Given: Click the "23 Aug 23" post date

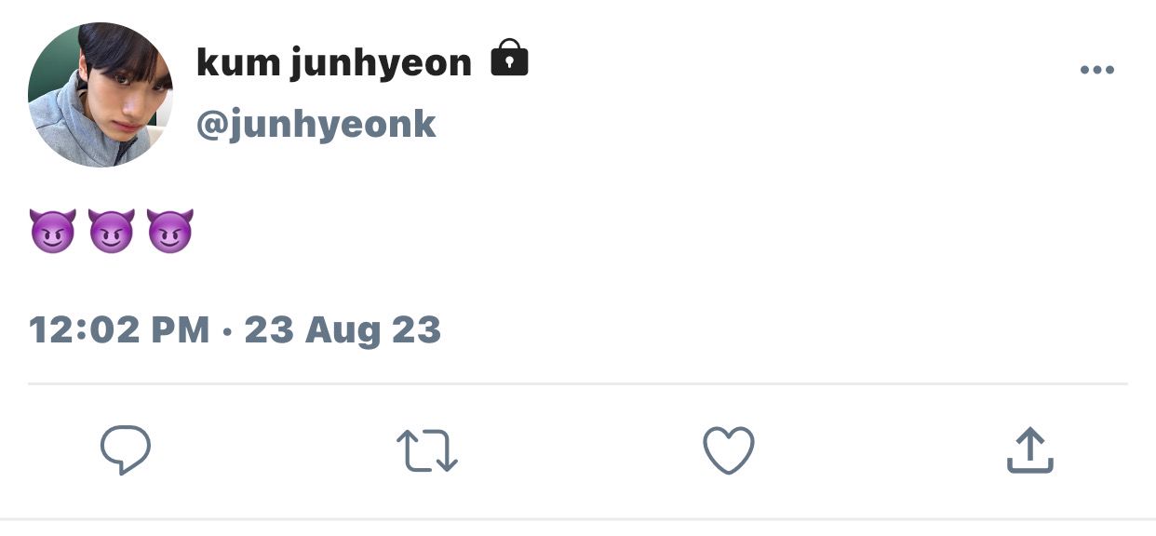Looking at the screenshot, I should pyautogui.click(x=343, y=330).
